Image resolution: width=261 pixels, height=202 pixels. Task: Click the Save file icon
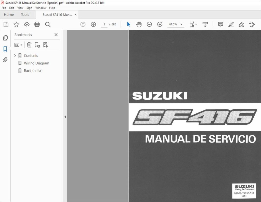pyautogui.click(x=6, y=24)
